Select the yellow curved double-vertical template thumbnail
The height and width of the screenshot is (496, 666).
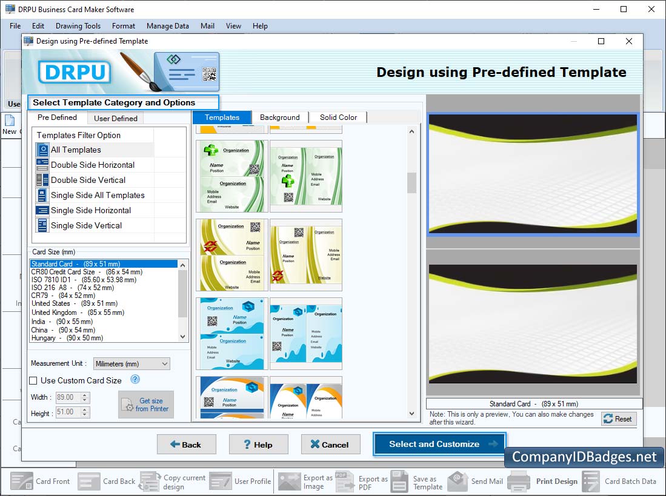(306, 255)
